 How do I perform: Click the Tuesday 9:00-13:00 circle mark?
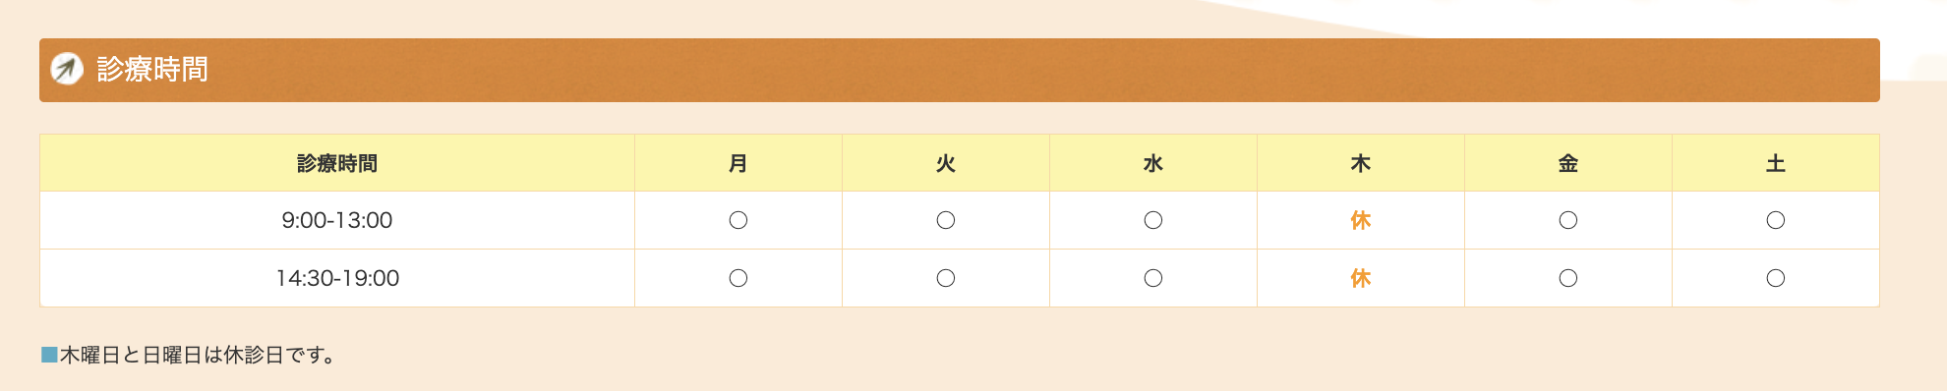pyautogui.click(x=946, y=220)
